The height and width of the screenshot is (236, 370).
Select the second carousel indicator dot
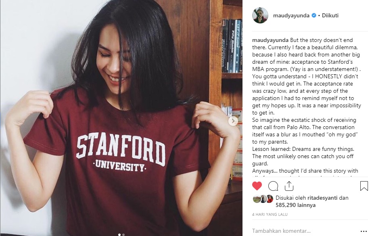123,234
